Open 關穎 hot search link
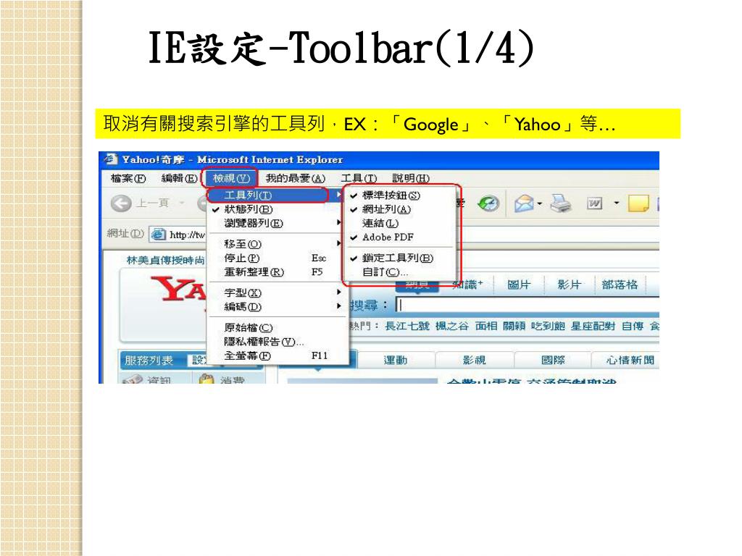This screenshot has width=742, height=556. 514,327
